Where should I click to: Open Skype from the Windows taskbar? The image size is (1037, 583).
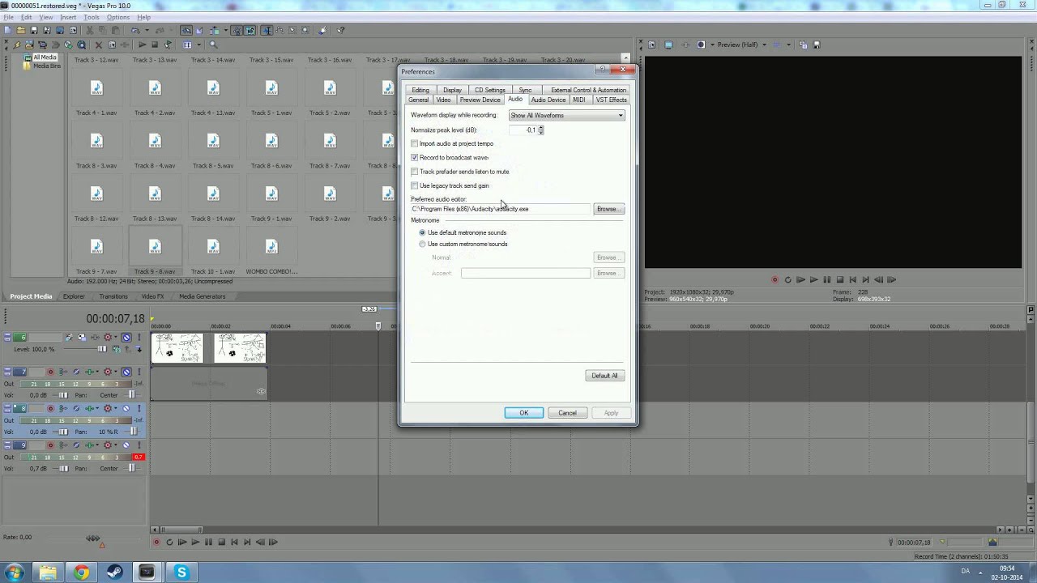coord(181,572)
